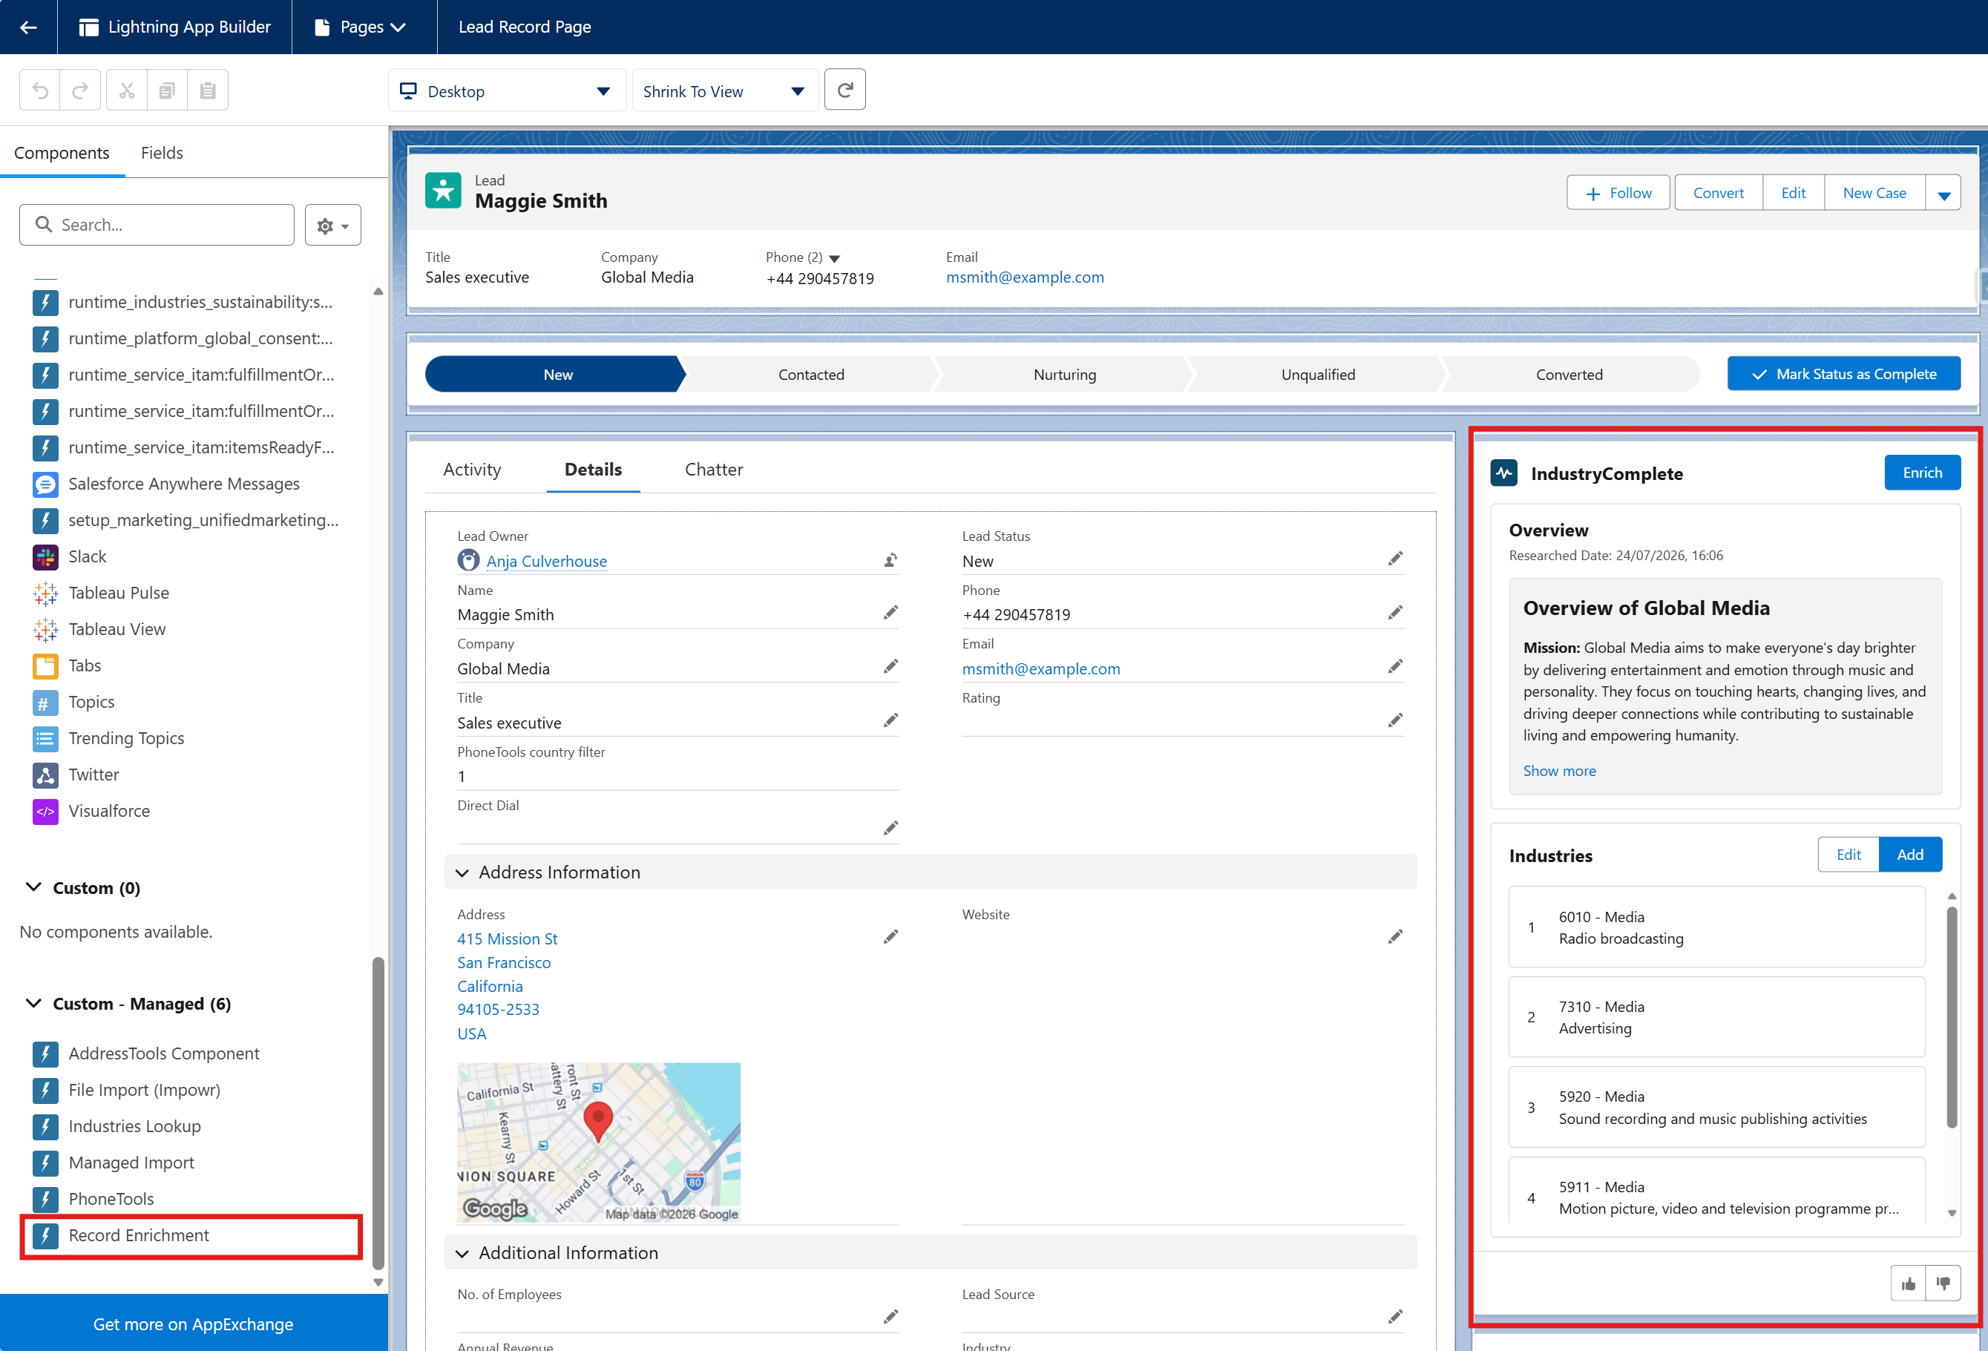This screenshot has width=1988, height=1351.
Task: Click the thumbs down feedback icon
Action: click(x=1943, y=1283)
